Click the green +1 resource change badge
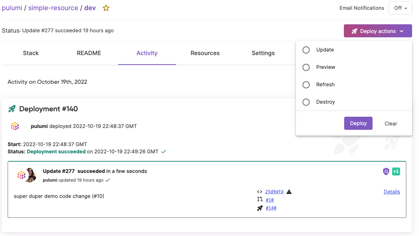 click(396, 171)
